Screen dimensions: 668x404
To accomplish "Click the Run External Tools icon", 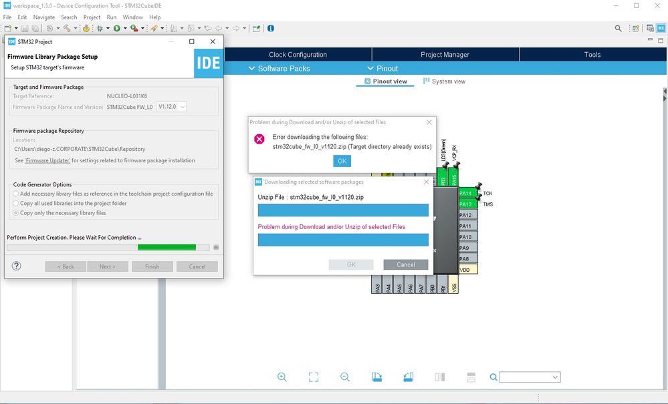I will click(134, 29).
